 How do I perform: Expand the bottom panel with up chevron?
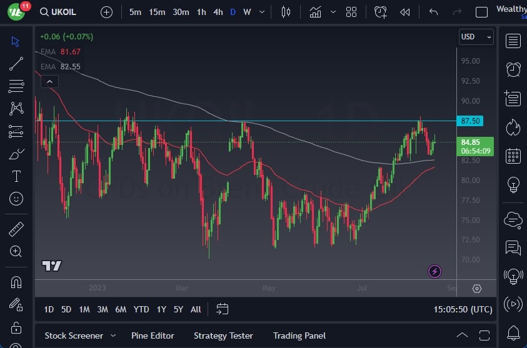[x=462, y=335]
